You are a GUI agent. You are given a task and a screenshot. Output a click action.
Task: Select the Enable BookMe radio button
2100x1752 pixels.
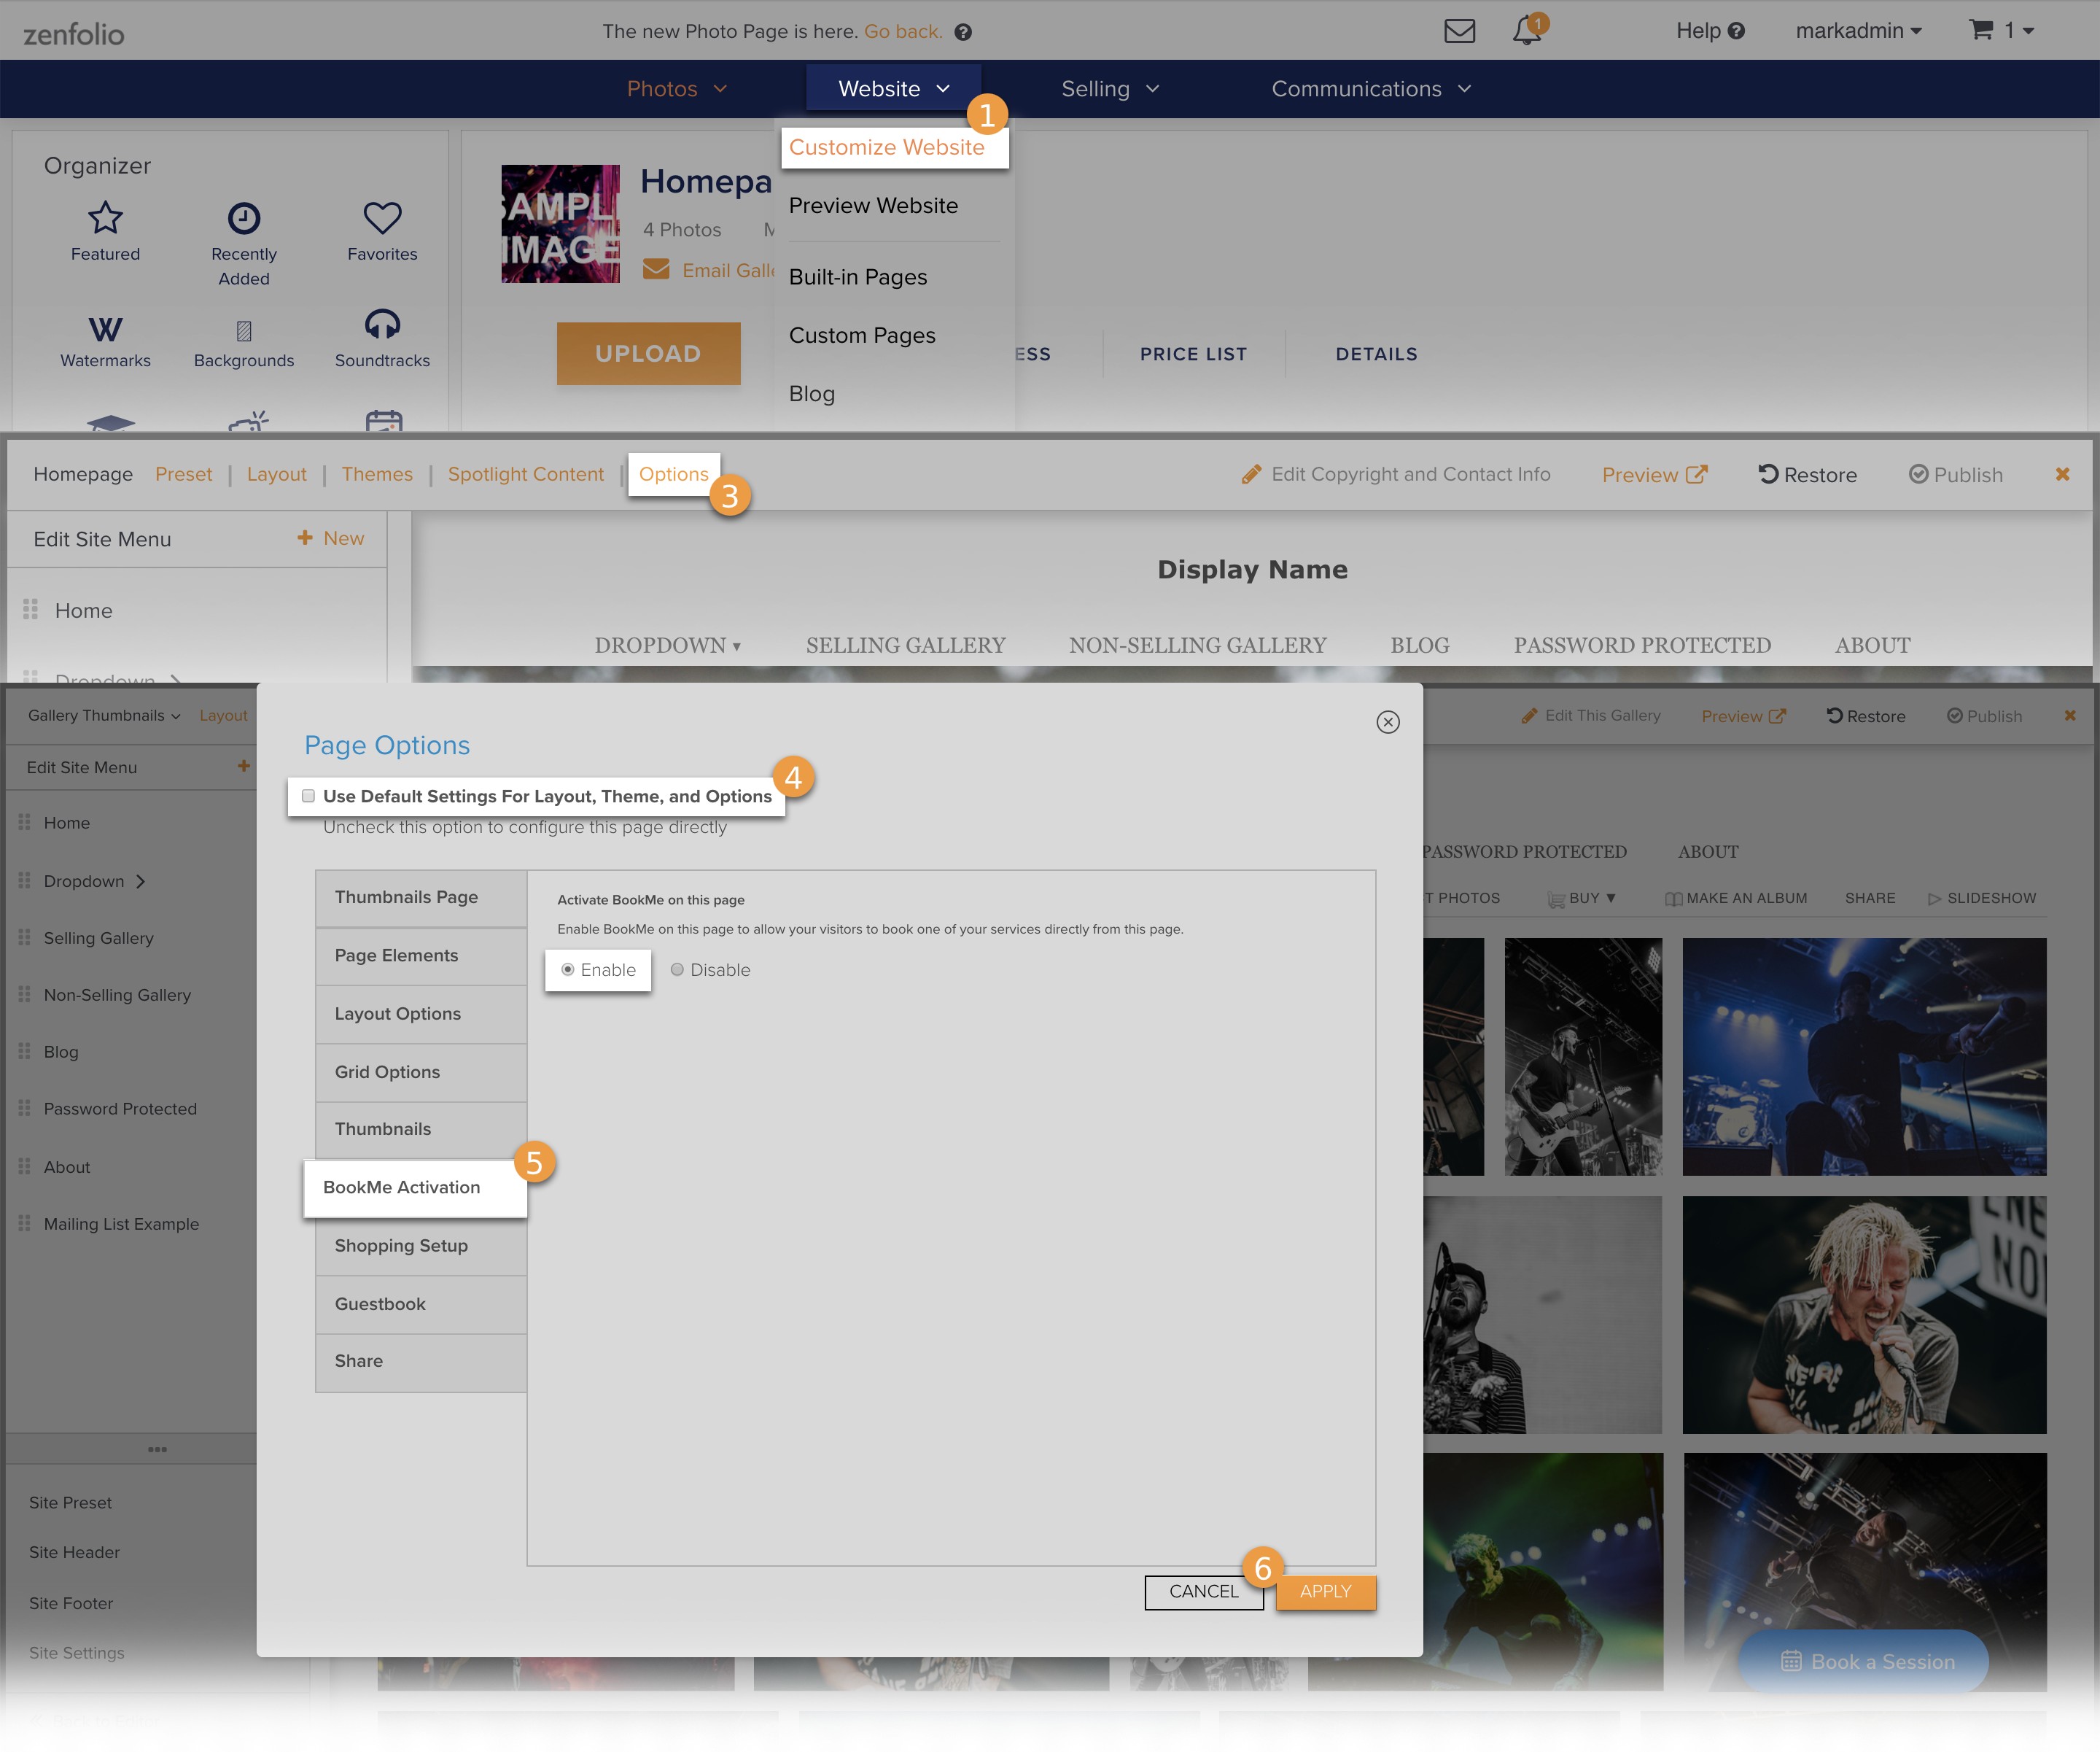pyautogui.click(x=567, y=969)
